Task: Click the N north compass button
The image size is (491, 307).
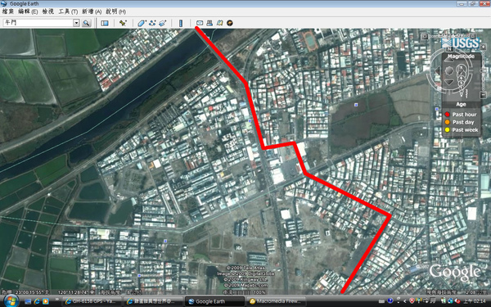Action: 449,49
